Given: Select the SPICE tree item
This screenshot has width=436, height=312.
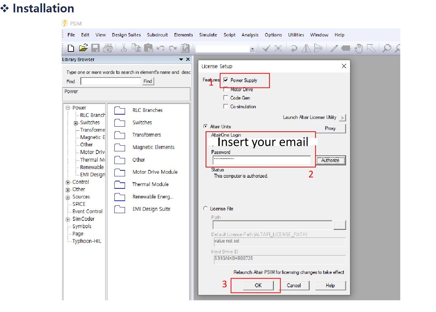Looking at the screenshot, I should [79, 204].
